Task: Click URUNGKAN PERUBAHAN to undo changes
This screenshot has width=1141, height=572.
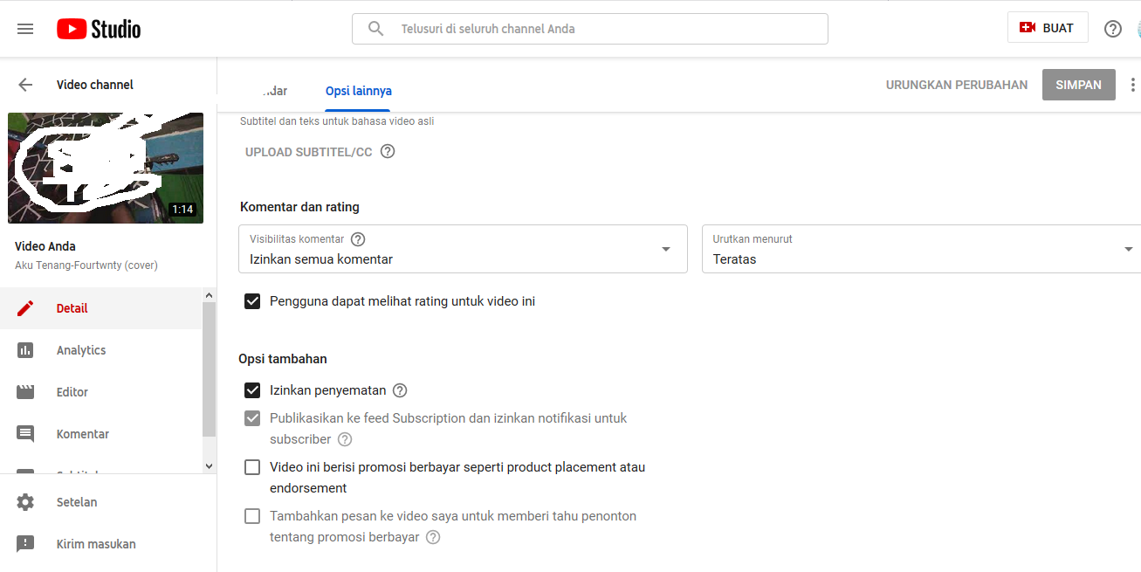Action: tap(957, 85)
